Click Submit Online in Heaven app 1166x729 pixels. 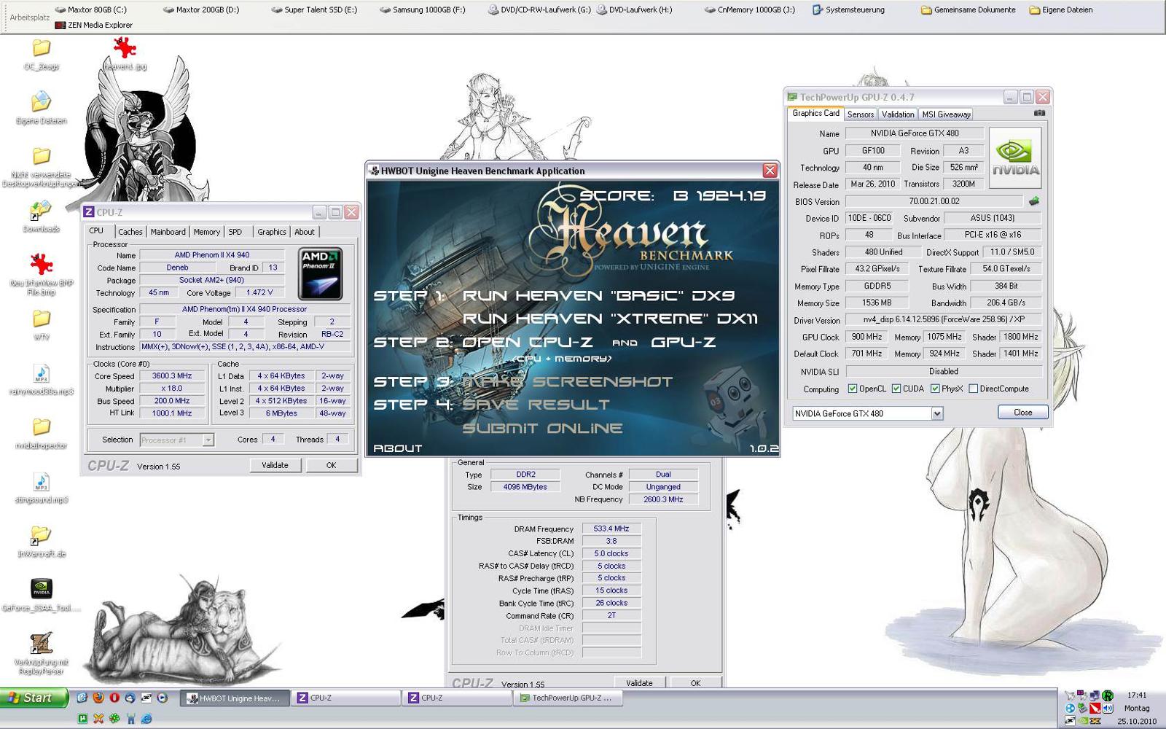click(x=542, y=428)
